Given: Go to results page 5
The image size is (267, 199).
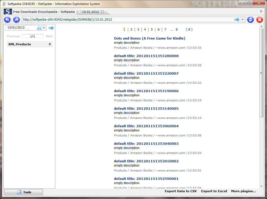Looking at the screenshot, I should [152, 30].
